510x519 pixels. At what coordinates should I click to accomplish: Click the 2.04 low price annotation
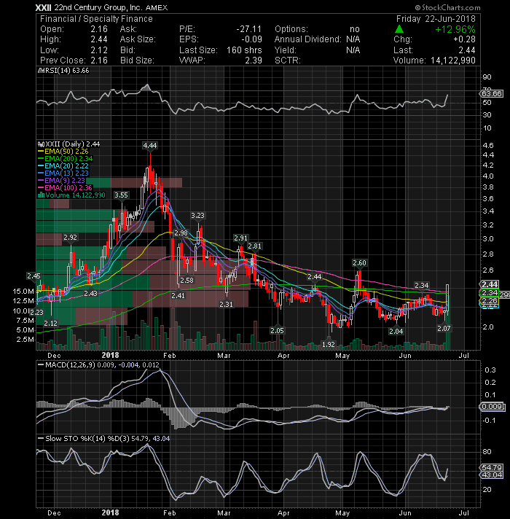(396, 331)
